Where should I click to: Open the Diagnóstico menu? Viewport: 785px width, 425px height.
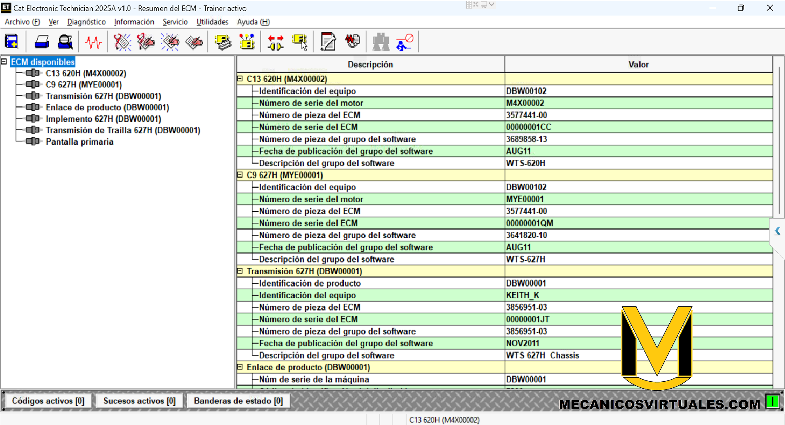point(86,22)
